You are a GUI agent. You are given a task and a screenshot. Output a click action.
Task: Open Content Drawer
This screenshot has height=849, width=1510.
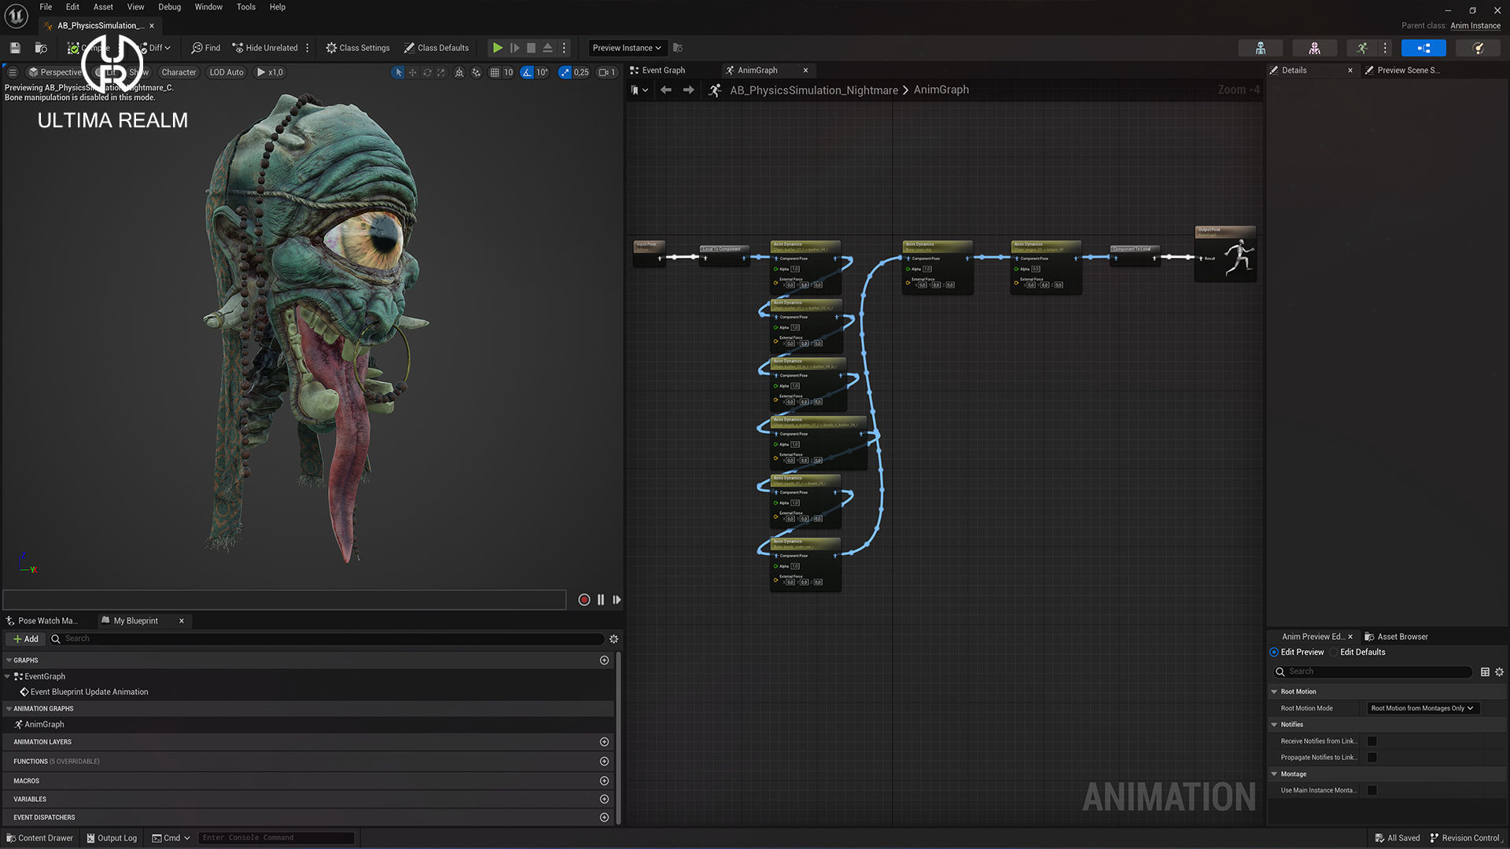(39, 838)
